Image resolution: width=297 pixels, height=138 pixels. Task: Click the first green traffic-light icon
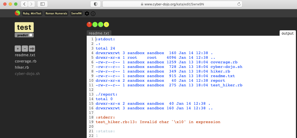(95, 25)
